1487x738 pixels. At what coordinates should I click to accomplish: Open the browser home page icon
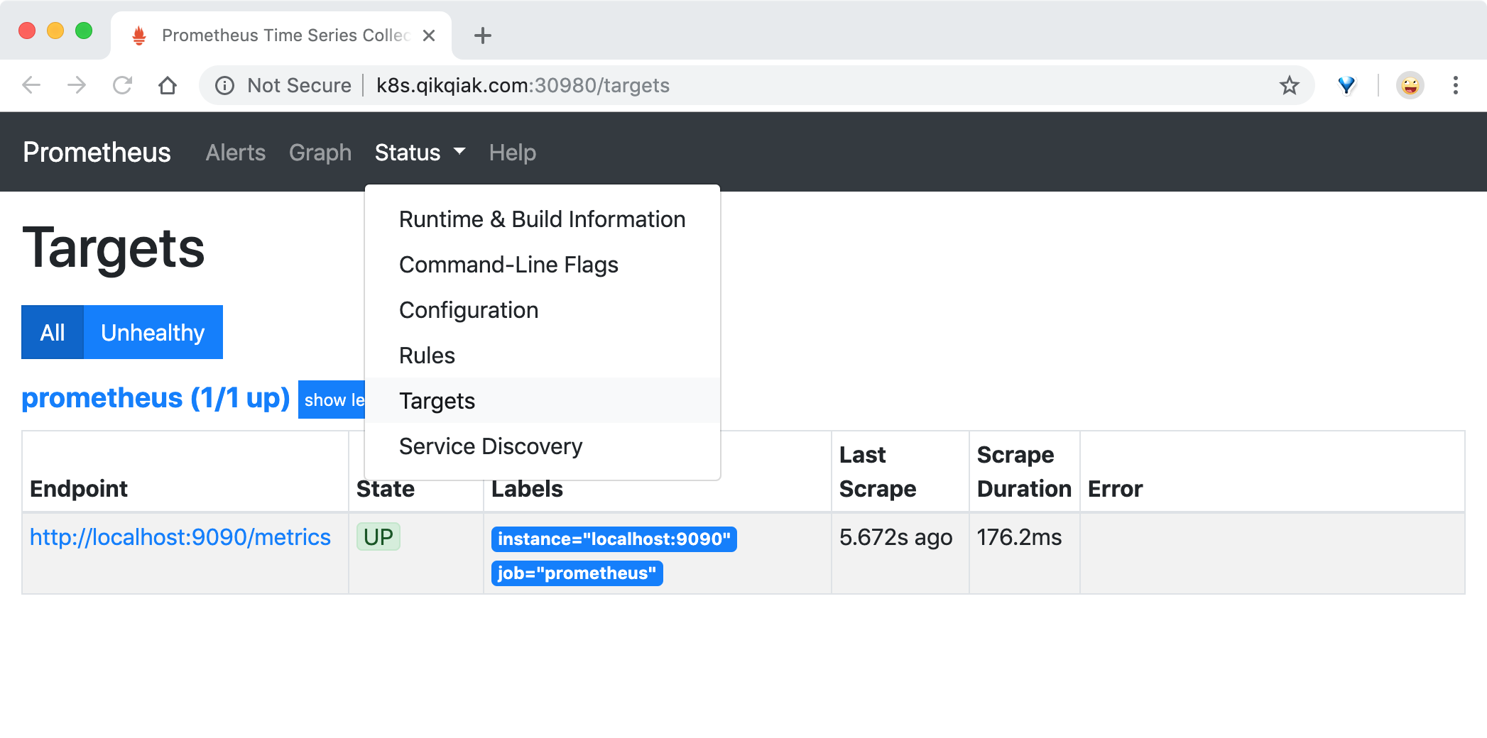point(168,85)
